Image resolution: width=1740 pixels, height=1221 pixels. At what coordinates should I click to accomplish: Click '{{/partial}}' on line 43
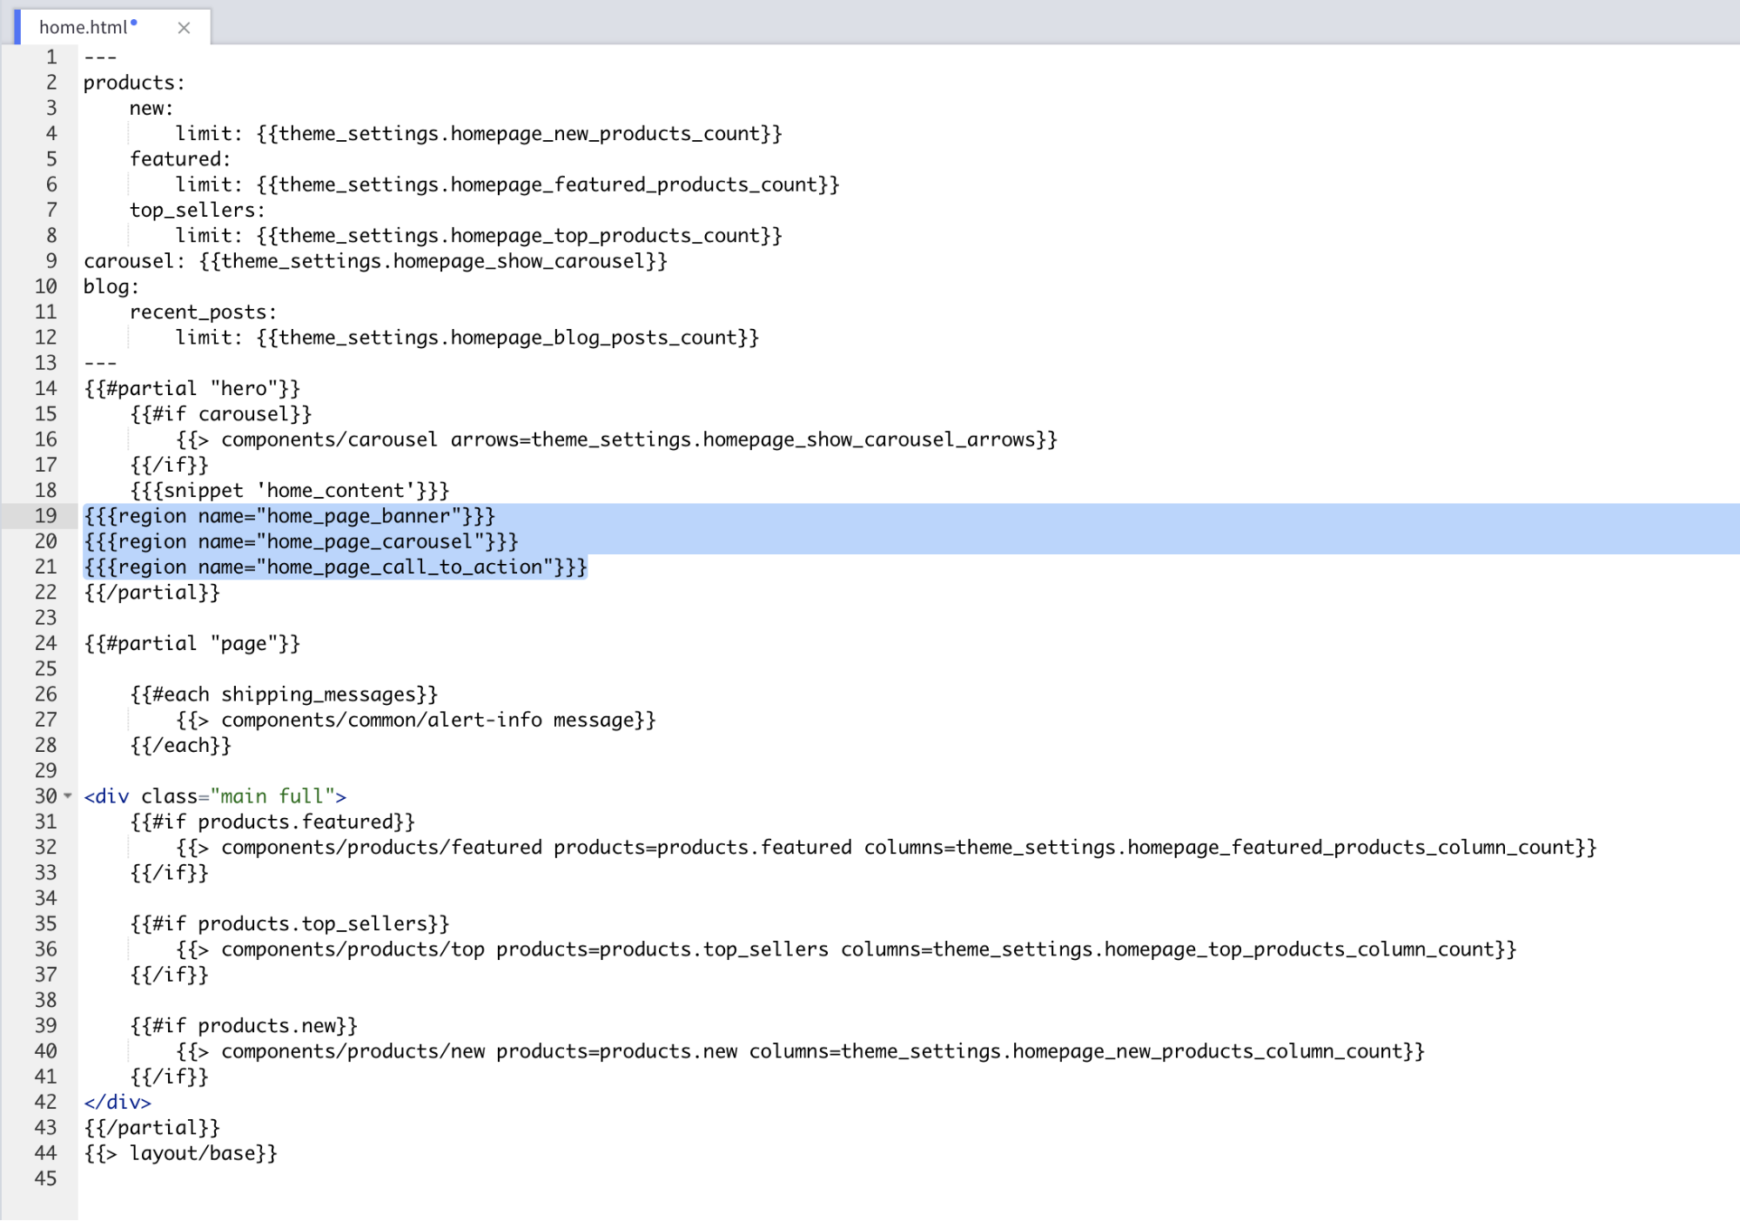[152, 1128]
